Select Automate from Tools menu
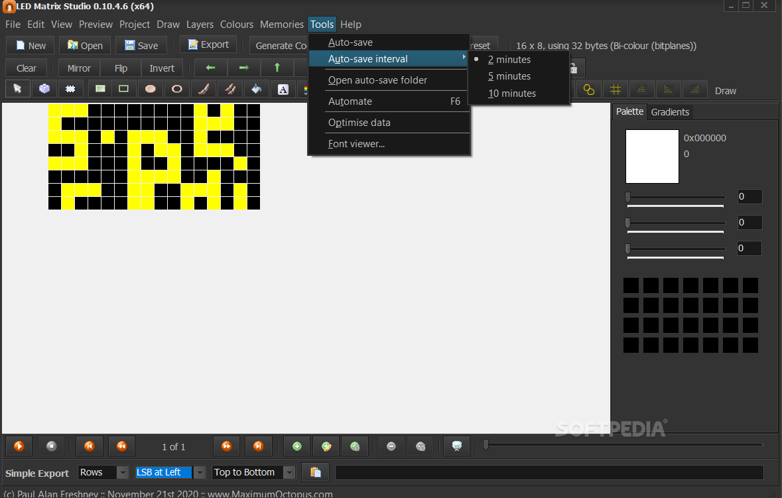 tap(389, 101)
